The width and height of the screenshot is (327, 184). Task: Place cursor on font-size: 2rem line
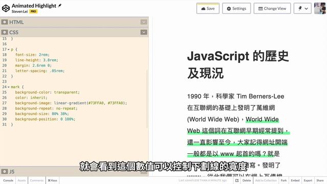point(32,55)
